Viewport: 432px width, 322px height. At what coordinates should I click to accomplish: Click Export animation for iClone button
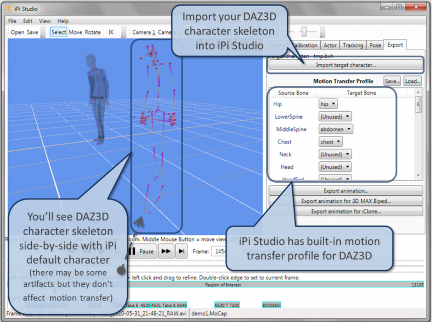[346, 211]
